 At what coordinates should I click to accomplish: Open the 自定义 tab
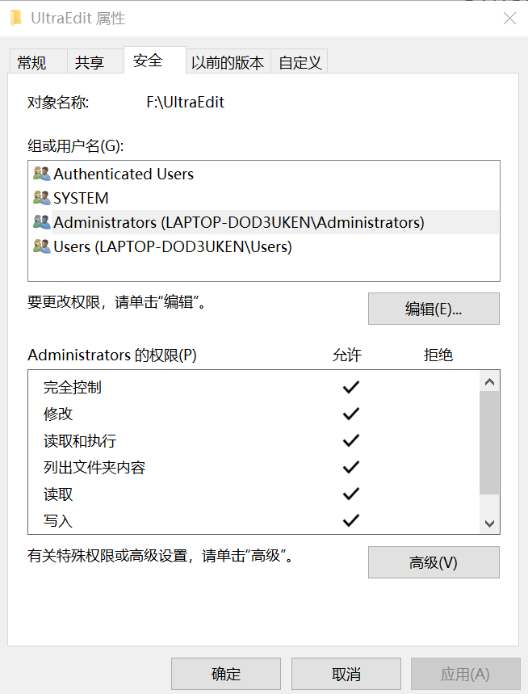click(299, 61)
